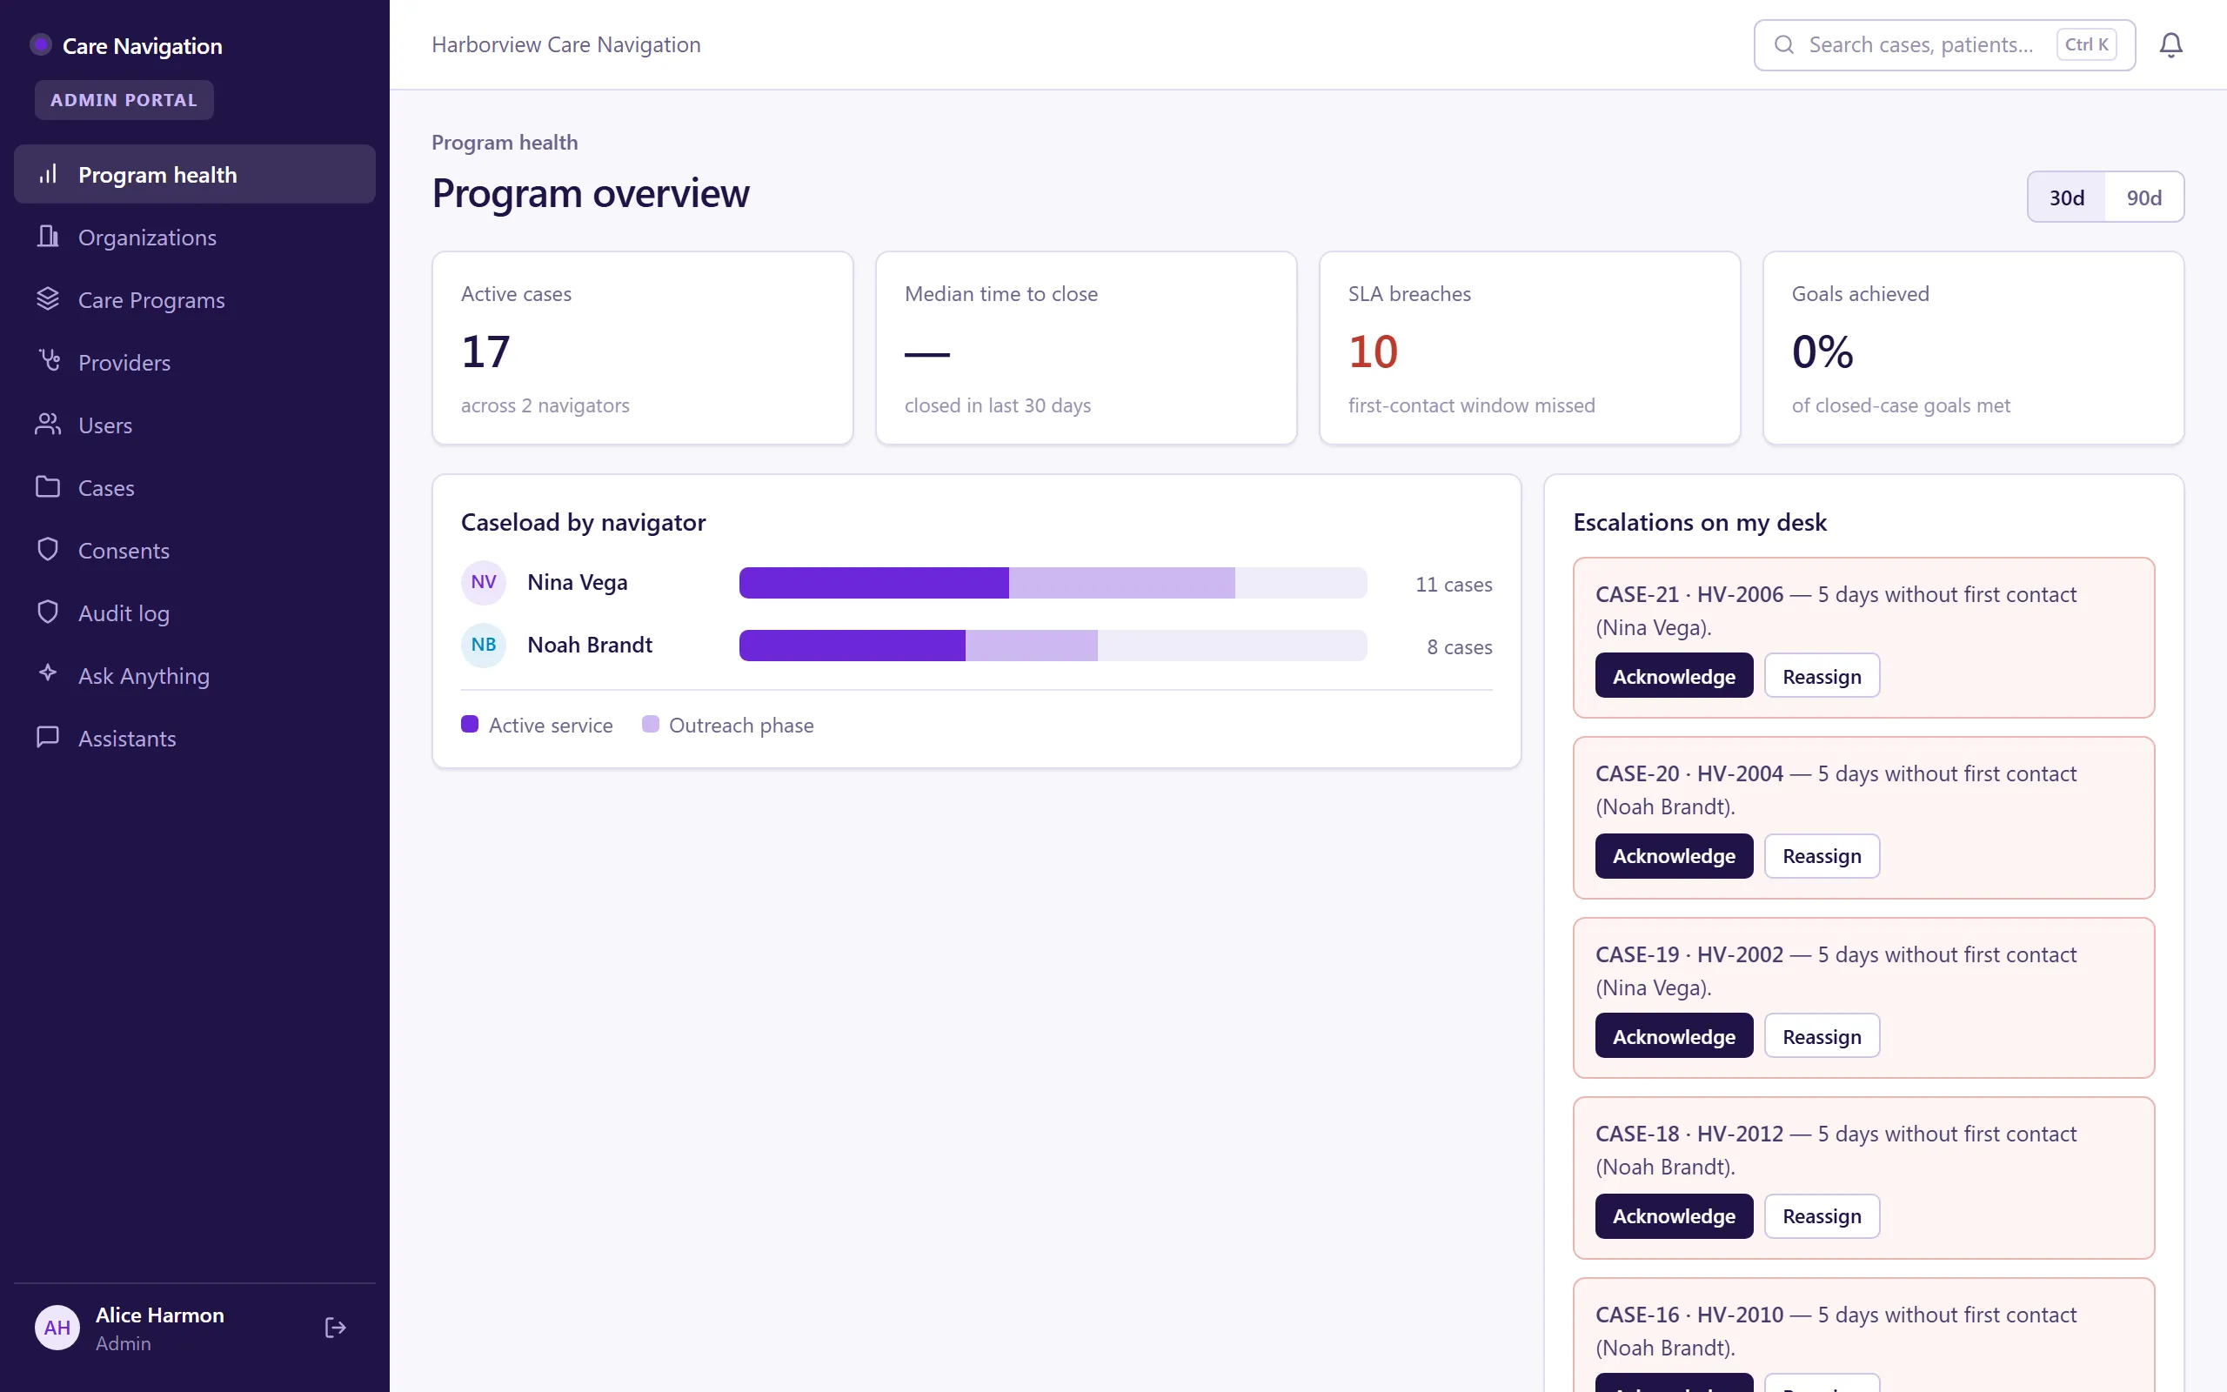Viewport: 2227px width, 1392px height.
Task: Click the Active cases card
Action: click(x=642, y=348)
